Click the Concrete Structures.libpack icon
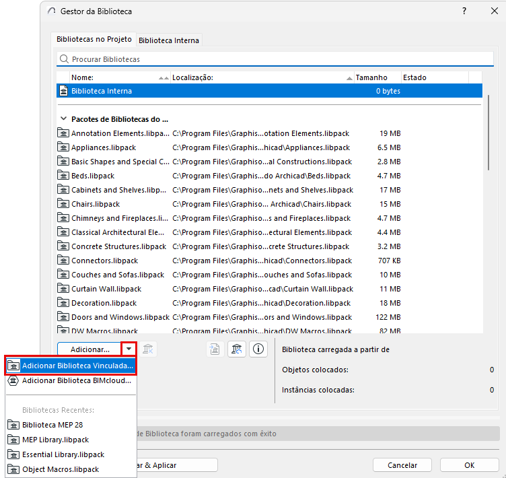Screen dimensions: 506x478 click(x=63, y=246)
